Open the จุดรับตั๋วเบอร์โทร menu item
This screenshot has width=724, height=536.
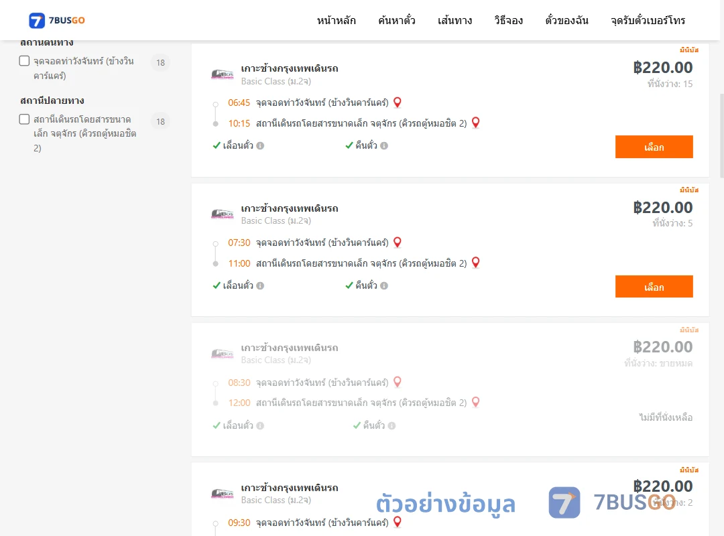pos(648,20)
